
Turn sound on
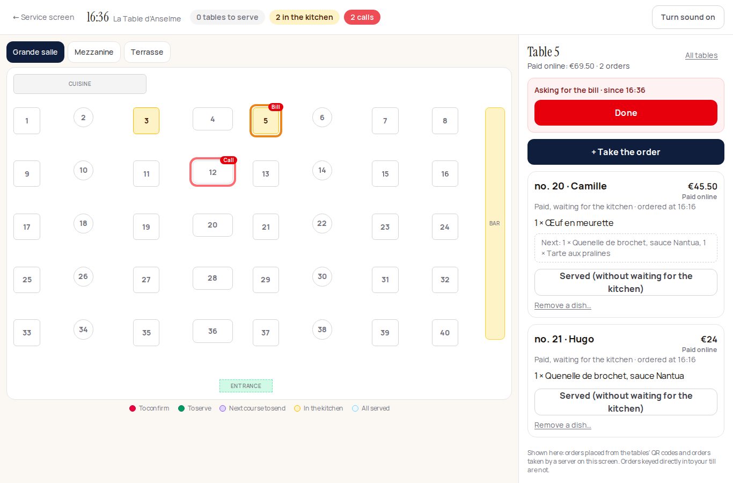pyautogui.click(x=688, y=17)
